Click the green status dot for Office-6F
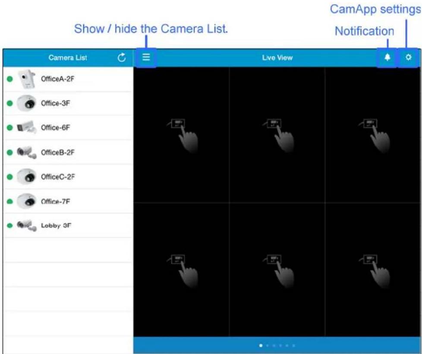Viewport: 422px width, 354px height. pyautogui.click(x=9, y=128)
